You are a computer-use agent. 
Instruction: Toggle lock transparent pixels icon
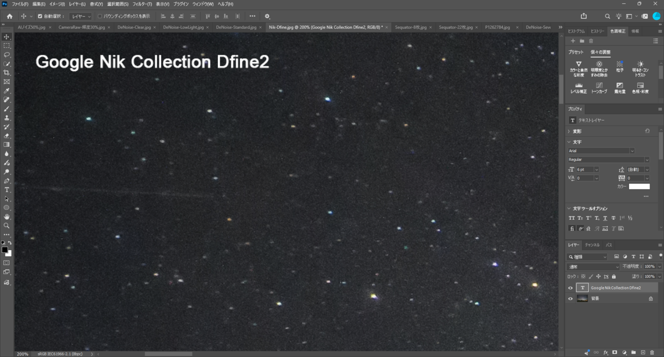(583, 276)
